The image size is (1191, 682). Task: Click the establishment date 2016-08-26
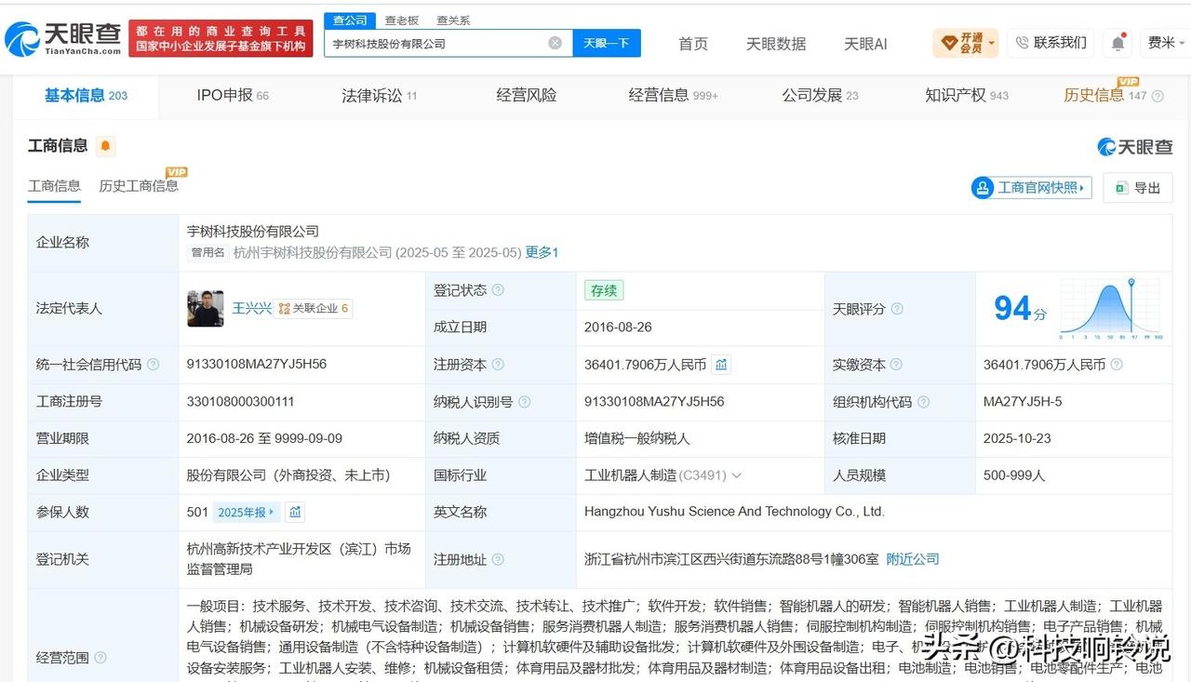[619, 328]
